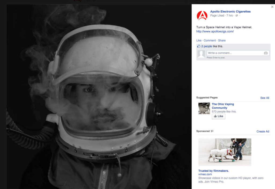The image size is (275, 189).
Task: Click the thumbs-up icon beside 2 people
Action: coord(198,46)
